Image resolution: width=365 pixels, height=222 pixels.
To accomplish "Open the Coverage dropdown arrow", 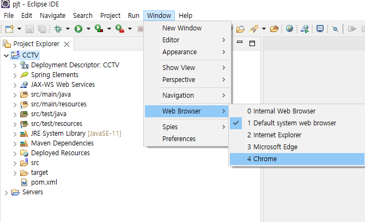I will (x=109, y=29).
